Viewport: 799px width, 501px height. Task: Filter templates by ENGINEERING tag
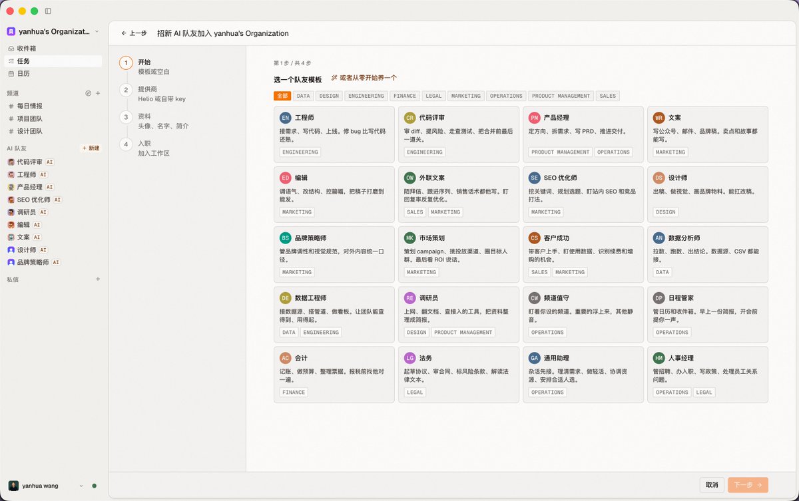coord(366,96)
